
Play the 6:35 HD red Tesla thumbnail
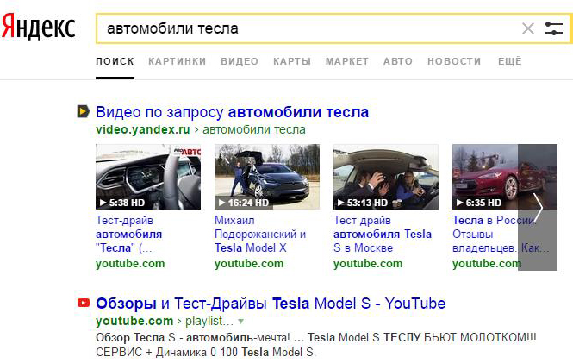click(485, 177)
